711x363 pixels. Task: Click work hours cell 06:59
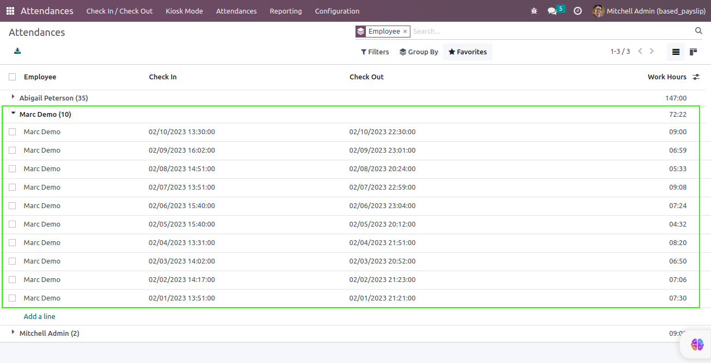[678, 151]
